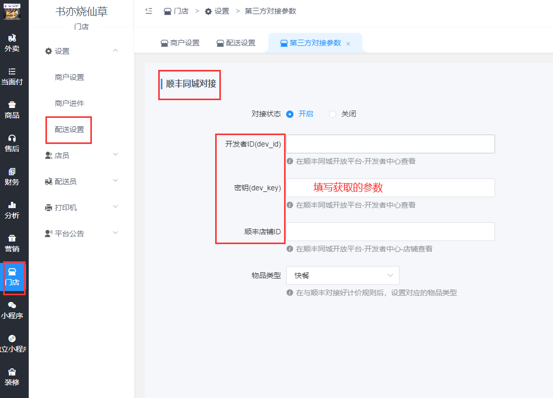This screenshot has width=553, height=398.
Task: Click info icon under 顺丰店铺ID field
Action: [290, 249]
